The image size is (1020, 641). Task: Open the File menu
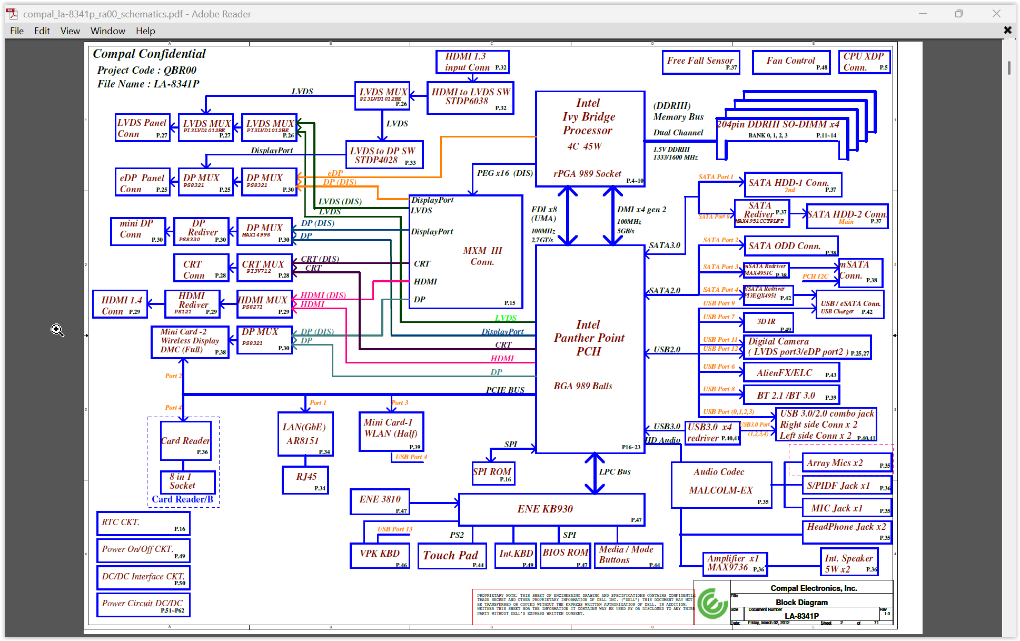tap(17, 31)
